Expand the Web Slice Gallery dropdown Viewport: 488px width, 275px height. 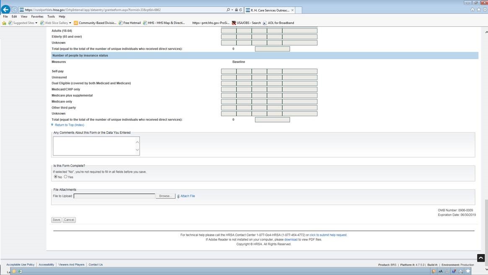(x=70, y=23)
